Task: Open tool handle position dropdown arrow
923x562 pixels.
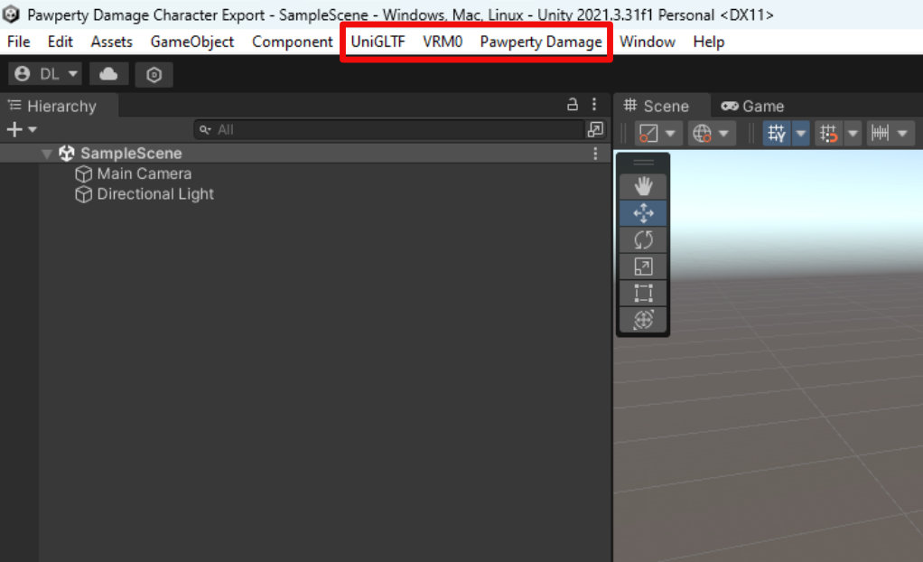Action: 670,133
